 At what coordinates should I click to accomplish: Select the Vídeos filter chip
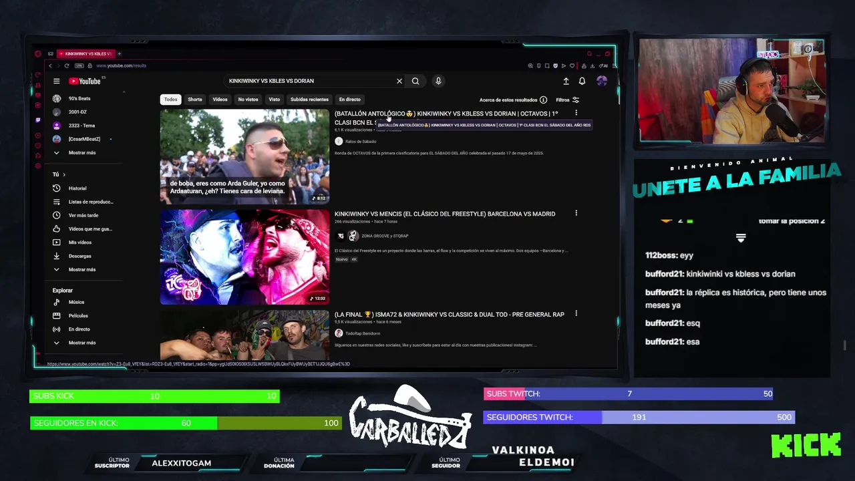pyautogui.click(x=220, y=100)
